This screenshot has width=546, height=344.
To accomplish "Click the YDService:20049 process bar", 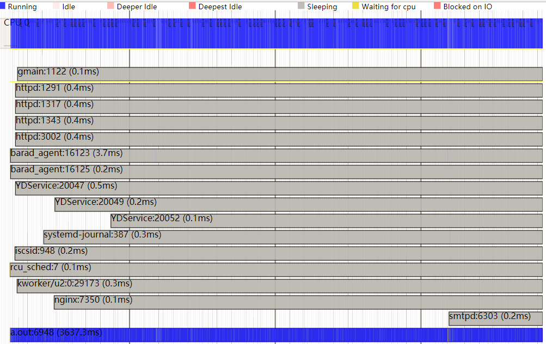I will (298, 205).
